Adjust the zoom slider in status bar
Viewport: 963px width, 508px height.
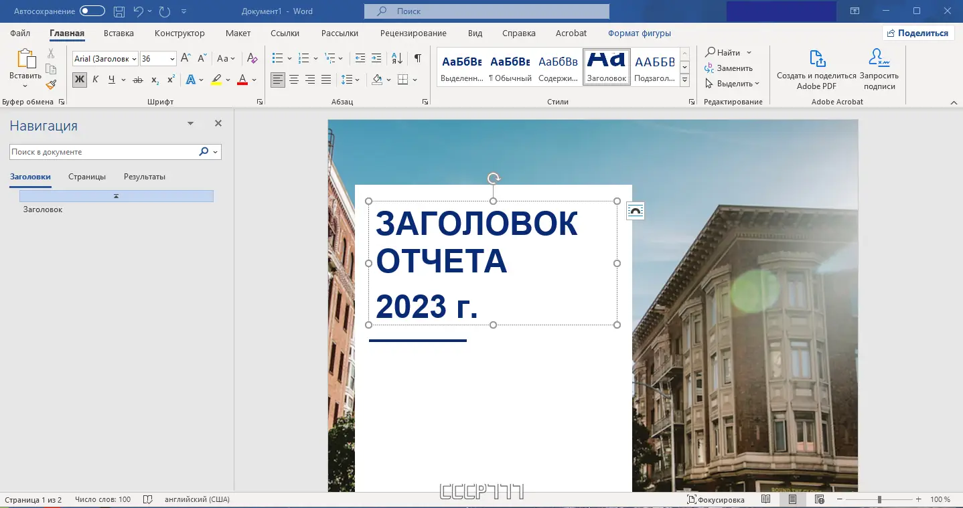point(879,499)
